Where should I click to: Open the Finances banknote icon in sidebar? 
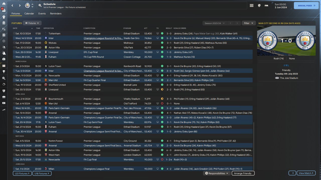4,103
